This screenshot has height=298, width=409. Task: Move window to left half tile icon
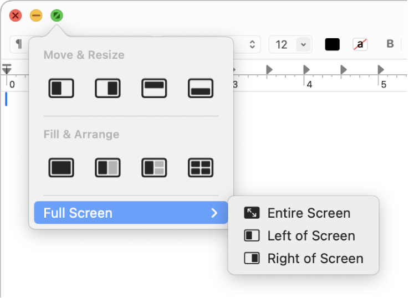tap(62, 89)
